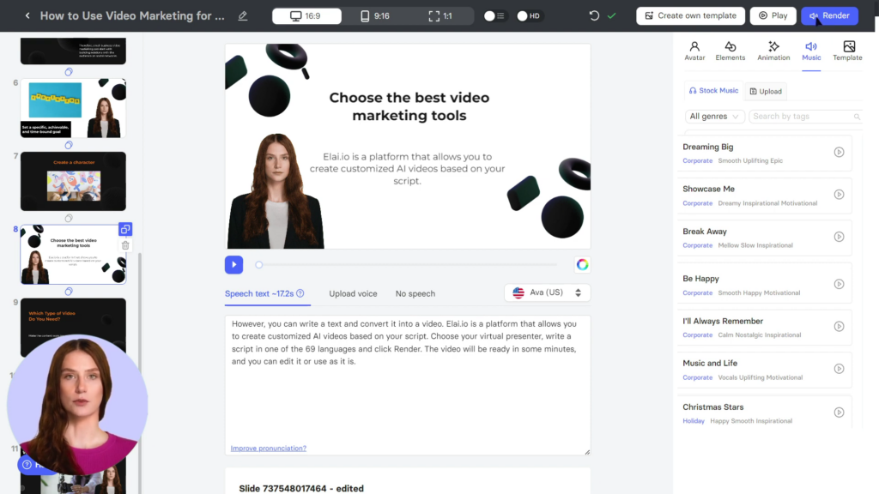879x494 pixels.
Task: Duplicate slide 8 with the copy icon
Action: pyautogui.click(x=125, y=229)
